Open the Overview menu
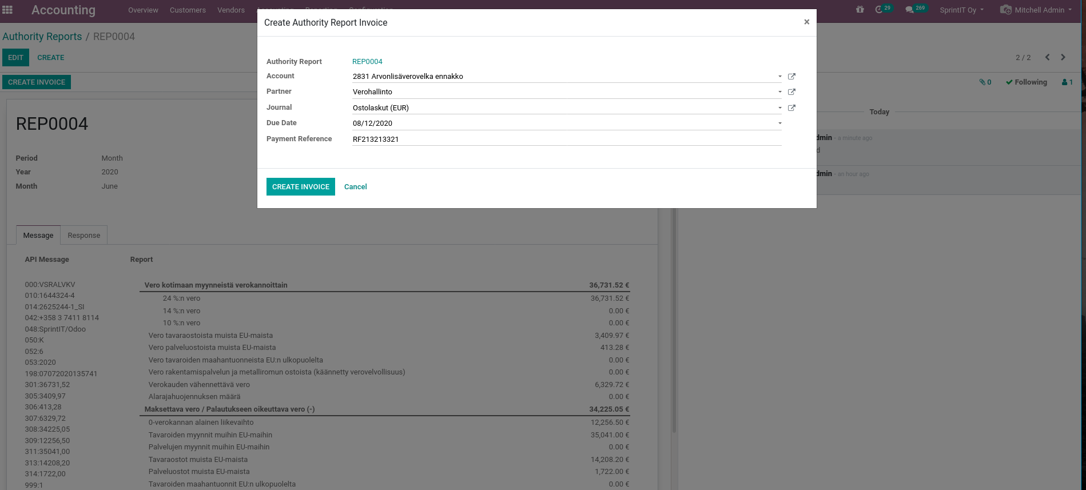The image size is (1086, 490). [x=143, y=10]
